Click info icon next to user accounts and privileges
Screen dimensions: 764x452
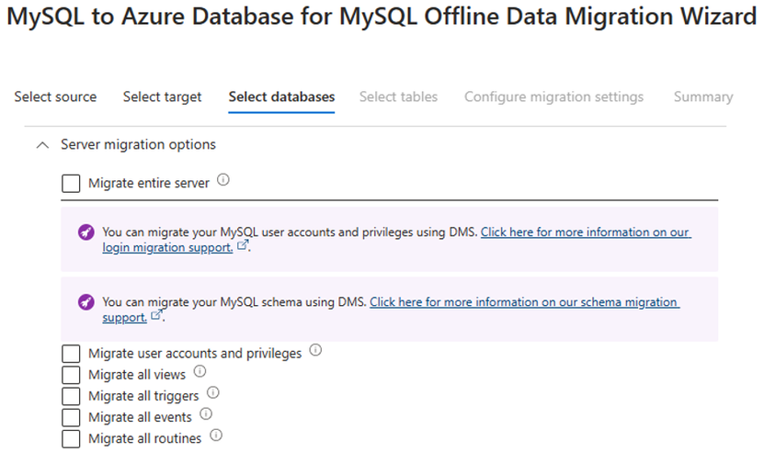[x=315, y=351]
